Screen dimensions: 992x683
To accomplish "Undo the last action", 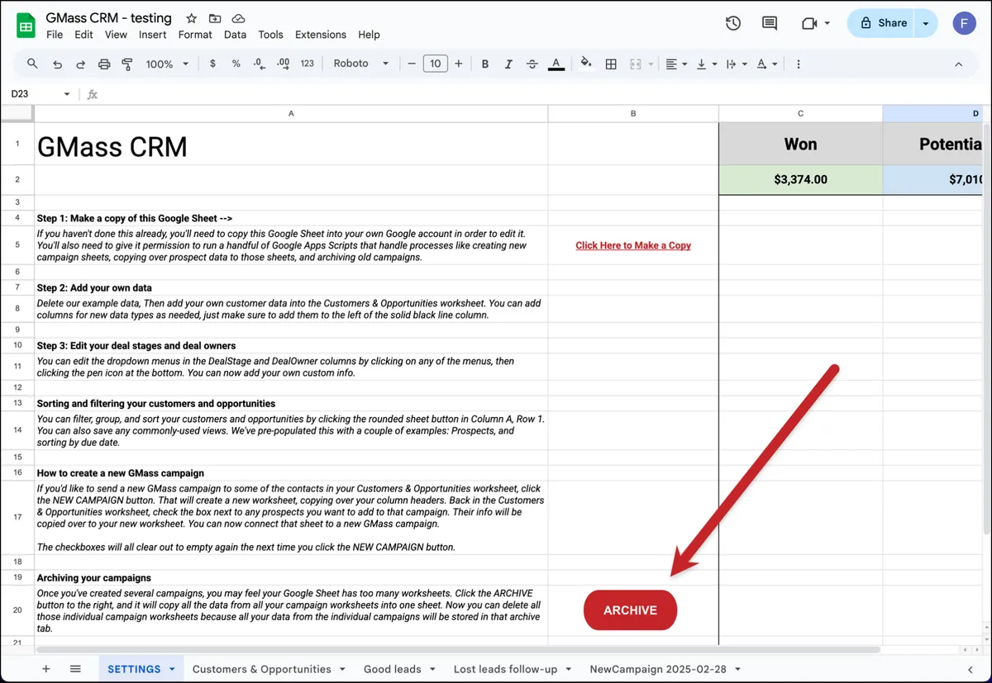I will pyautogui.click(x=57, y=64).
